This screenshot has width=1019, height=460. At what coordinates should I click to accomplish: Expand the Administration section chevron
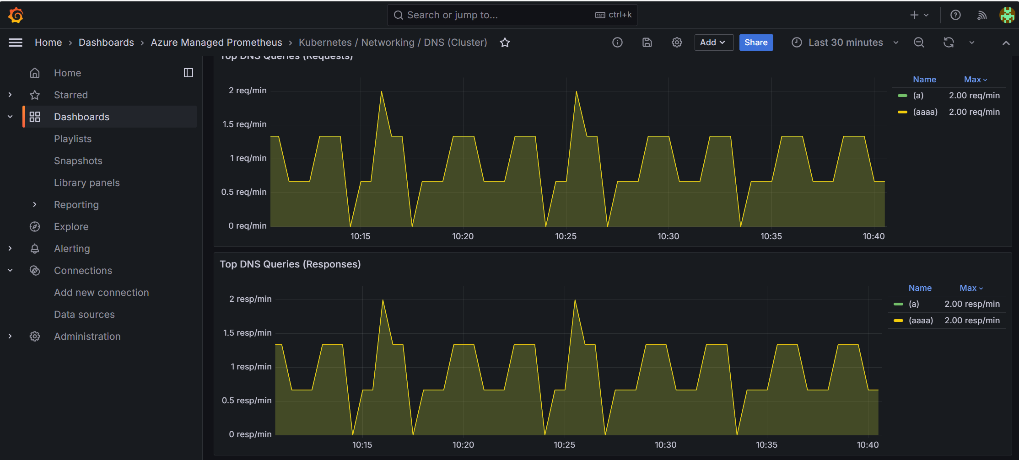pyautogui.click(x=10, y=336)
